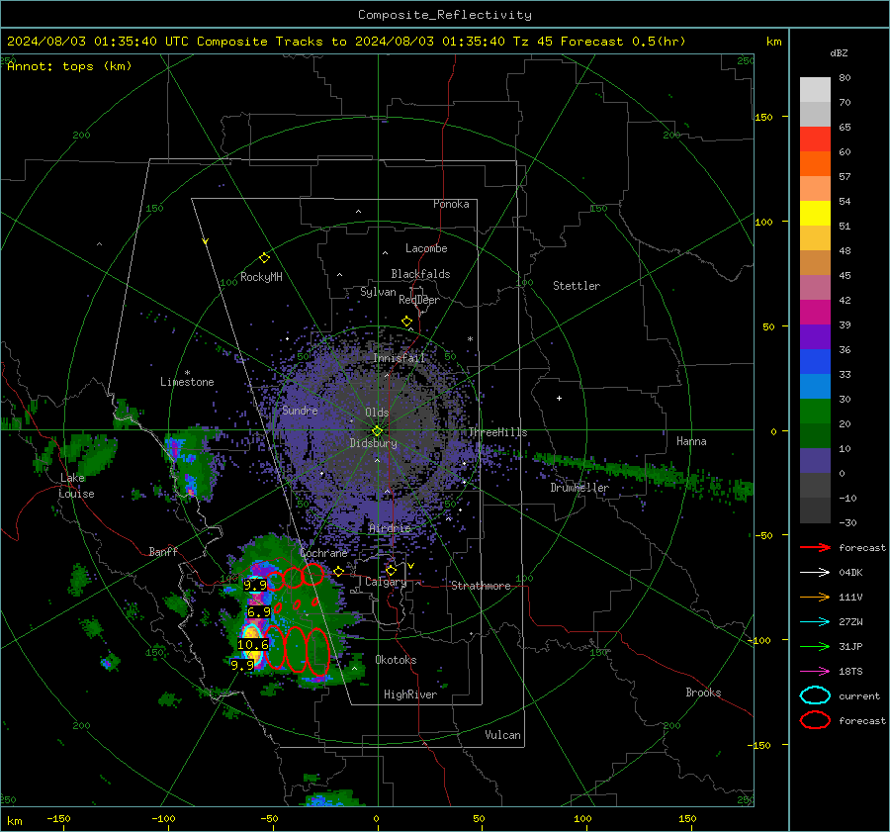
Task: Click the yellow diamond marker near RedDeer
Action: pos(406,322)
